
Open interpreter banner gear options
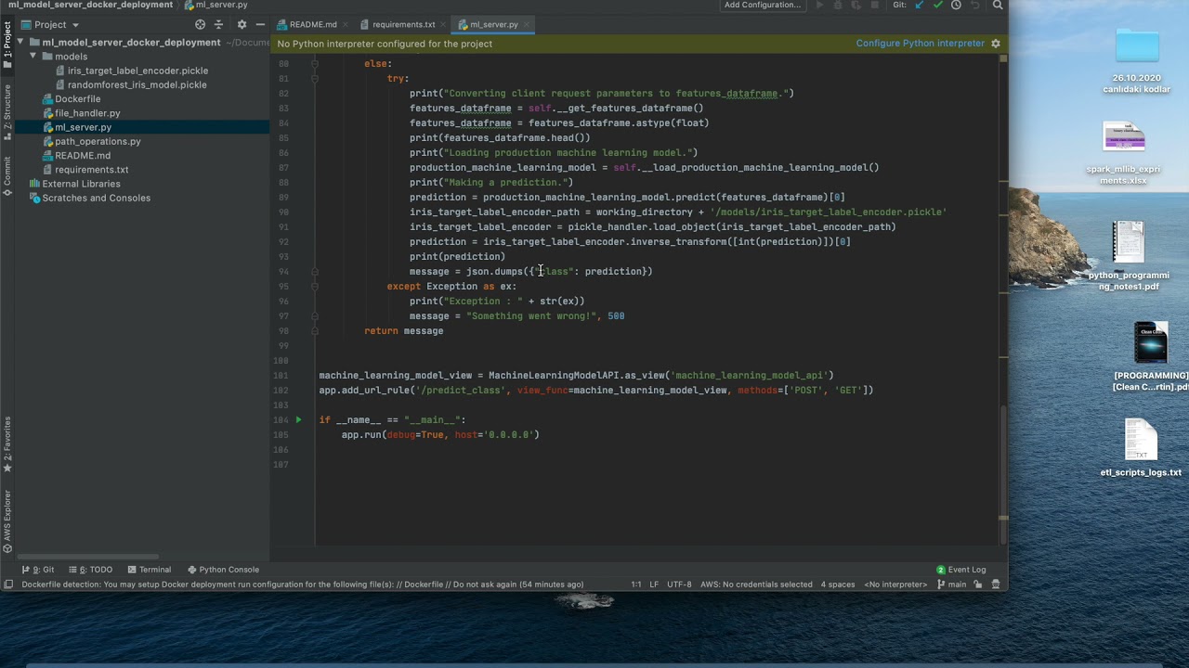[996, 44]
